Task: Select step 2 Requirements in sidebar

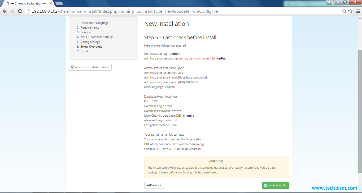Action: tap(90, 27)
